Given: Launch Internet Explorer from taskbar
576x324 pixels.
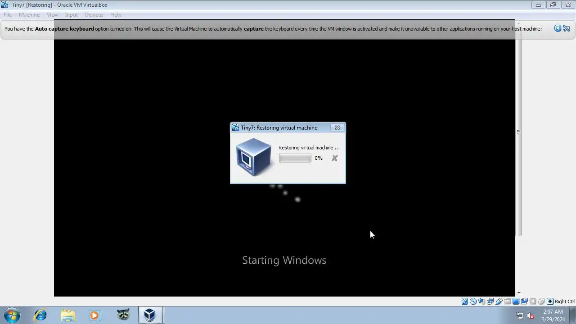Looking at the screenshot, I should click(40, 315).
